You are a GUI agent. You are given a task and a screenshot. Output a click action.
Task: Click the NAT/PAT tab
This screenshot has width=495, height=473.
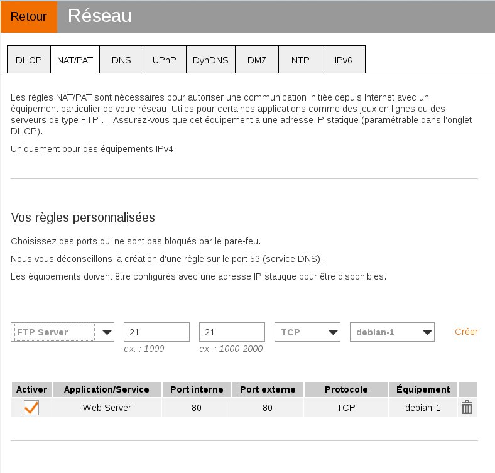tap(75, 60)
